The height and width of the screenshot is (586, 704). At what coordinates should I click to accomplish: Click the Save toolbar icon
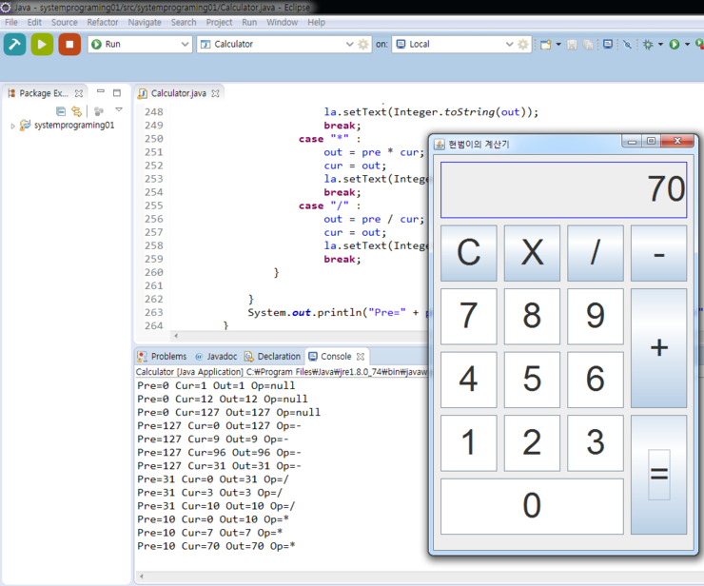coord(572,44)
